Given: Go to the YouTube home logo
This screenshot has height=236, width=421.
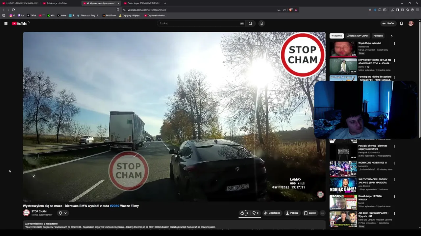Looking at the screenshot, I should click(x=20, y=23).
